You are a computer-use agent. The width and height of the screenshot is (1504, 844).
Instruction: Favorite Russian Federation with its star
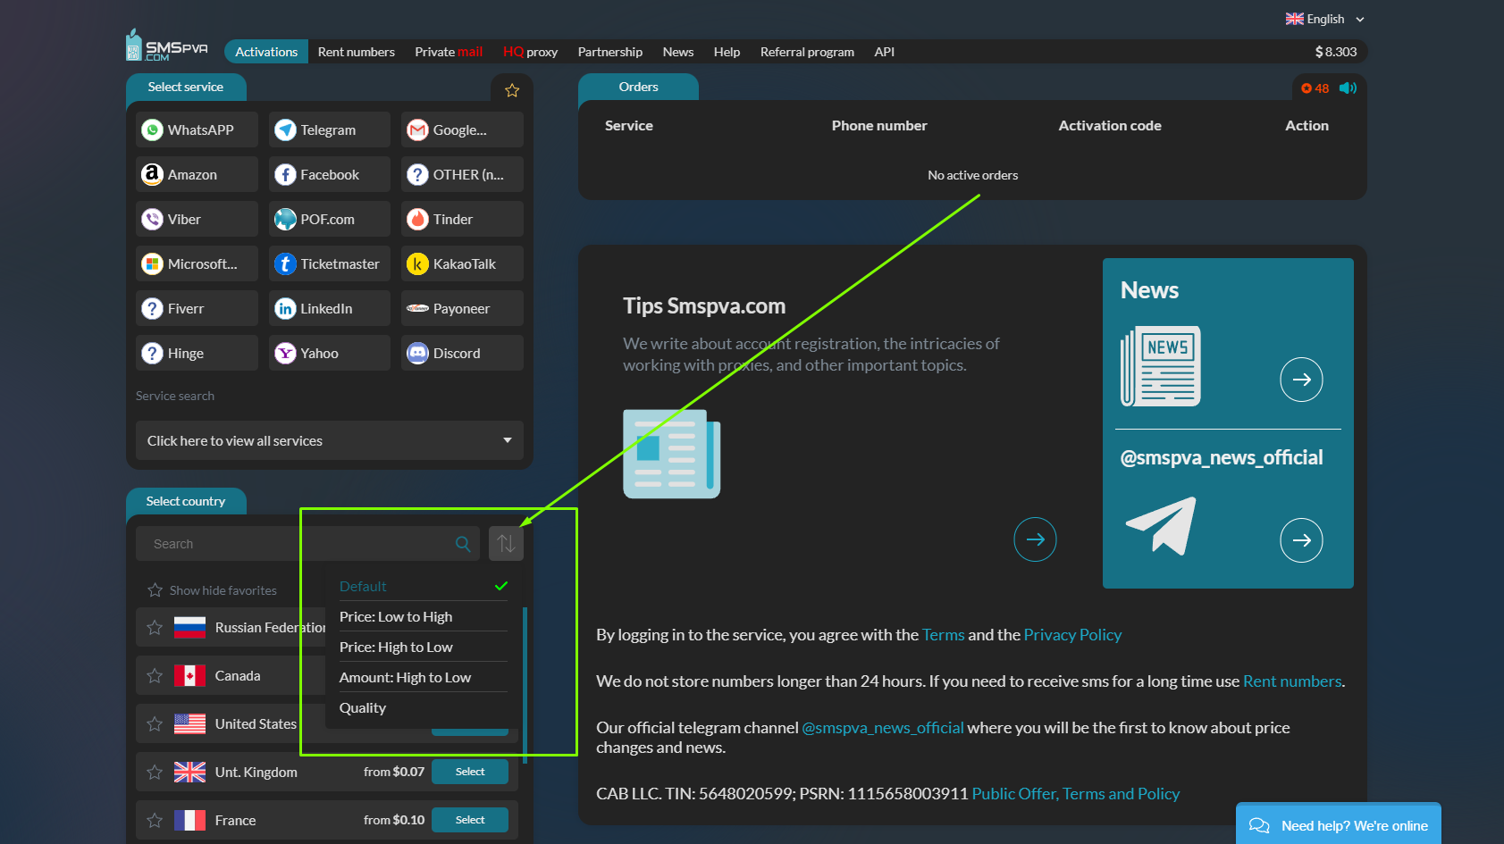[x=155, y=628]
